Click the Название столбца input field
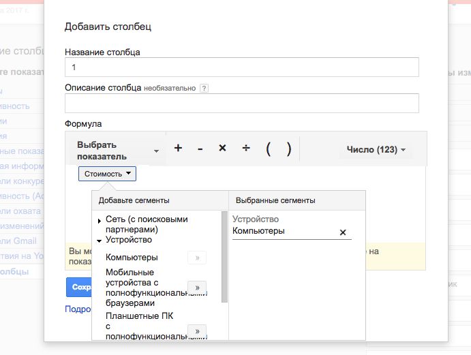The image size is (471, 355). point(242,67)
